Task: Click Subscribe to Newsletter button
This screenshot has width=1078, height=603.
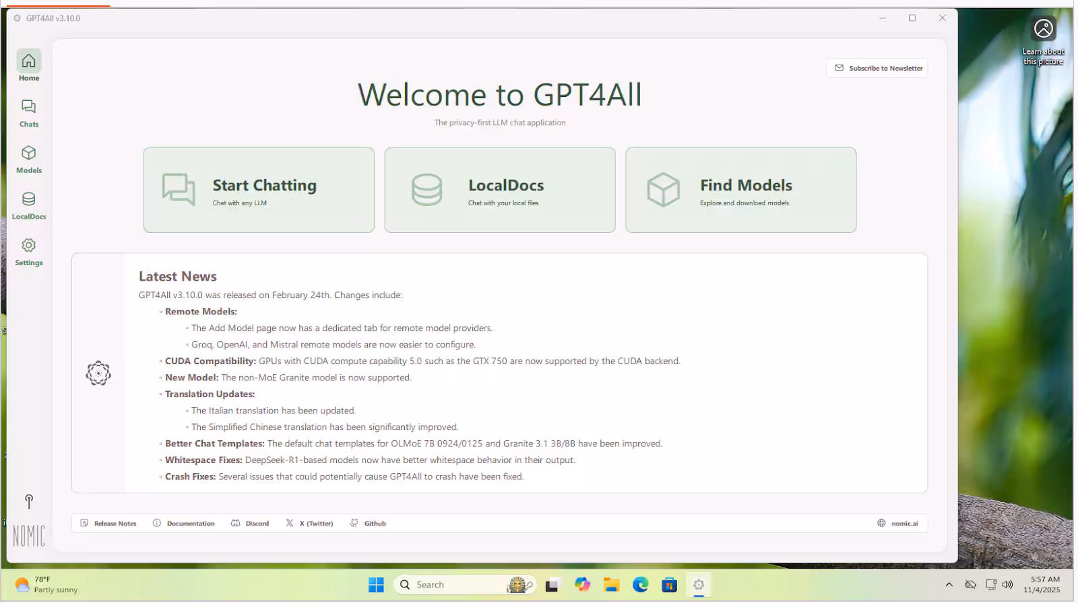Action: tap(877, 68)
